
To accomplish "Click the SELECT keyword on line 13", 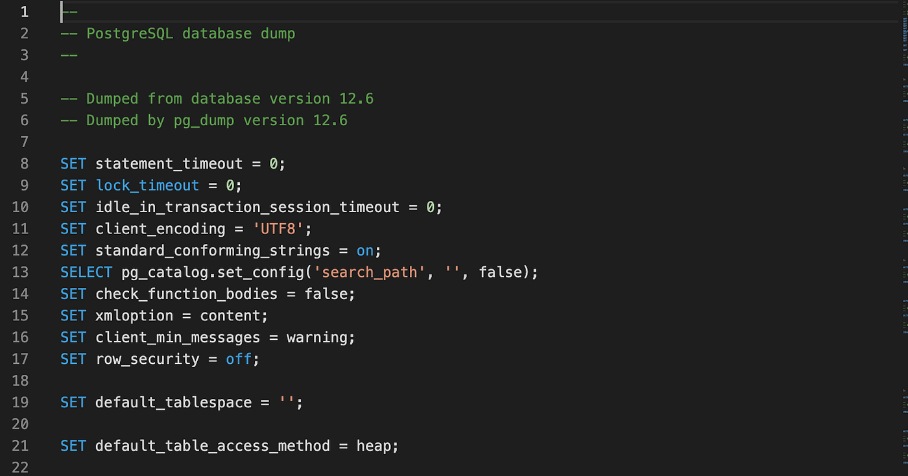I will 86,272.
